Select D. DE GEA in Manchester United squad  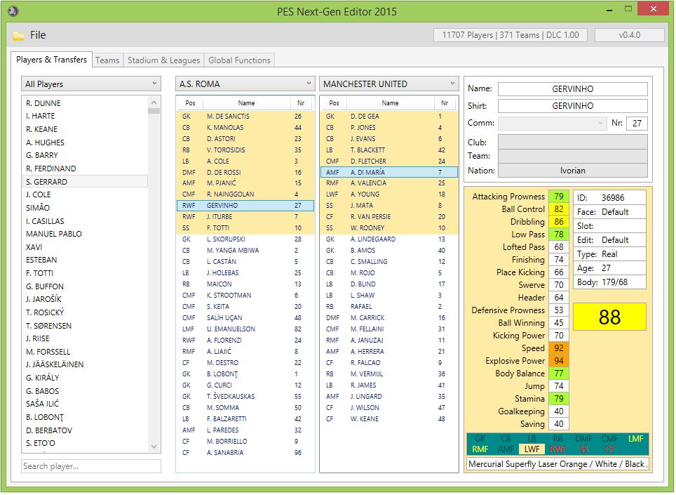click(389, 116)
